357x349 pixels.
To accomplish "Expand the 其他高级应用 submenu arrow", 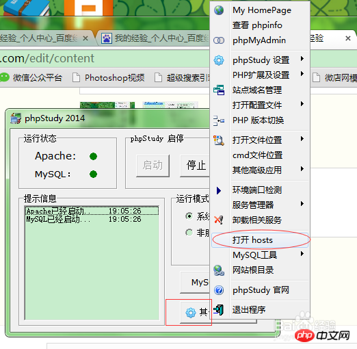I will coord(302,169).
